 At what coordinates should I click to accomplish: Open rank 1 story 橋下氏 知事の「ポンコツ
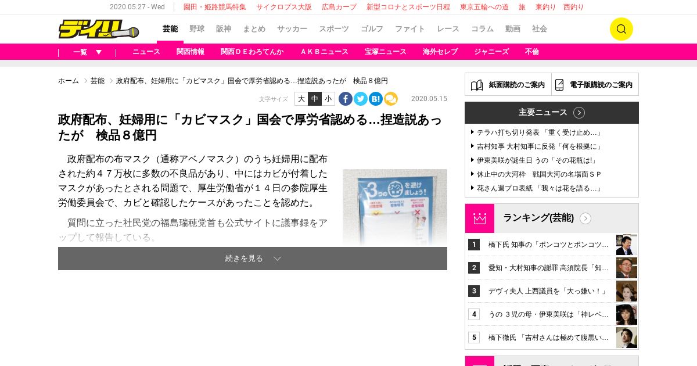coord(548,245)
